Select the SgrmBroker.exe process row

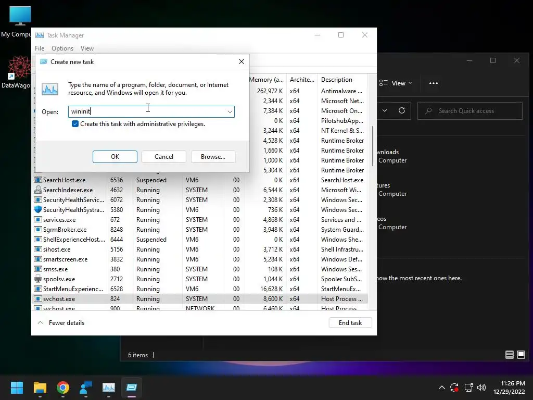coord(200,229)
